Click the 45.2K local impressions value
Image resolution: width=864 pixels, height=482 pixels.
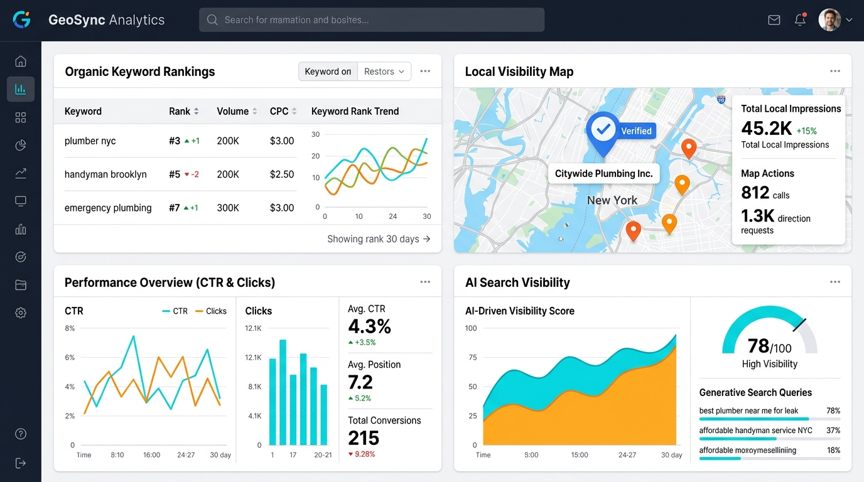coord(766,128)
